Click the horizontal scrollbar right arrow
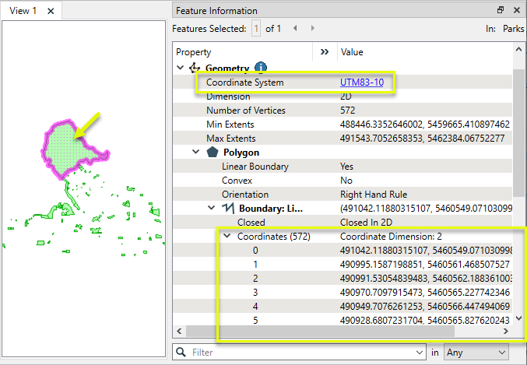 (508, 332)
